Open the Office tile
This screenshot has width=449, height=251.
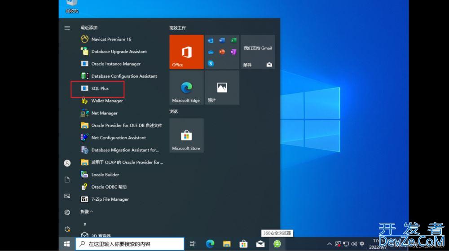click(186, 52)
